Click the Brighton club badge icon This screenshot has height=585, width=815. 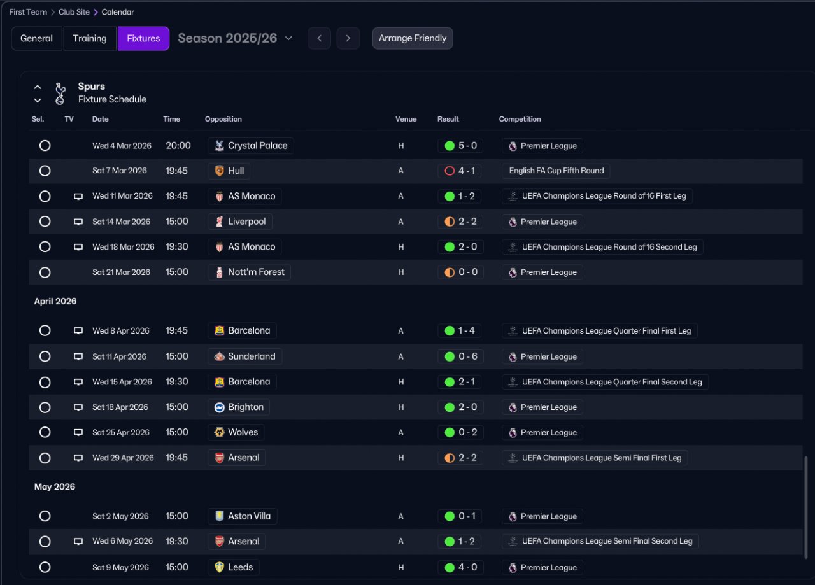click(x=219, y=407)
